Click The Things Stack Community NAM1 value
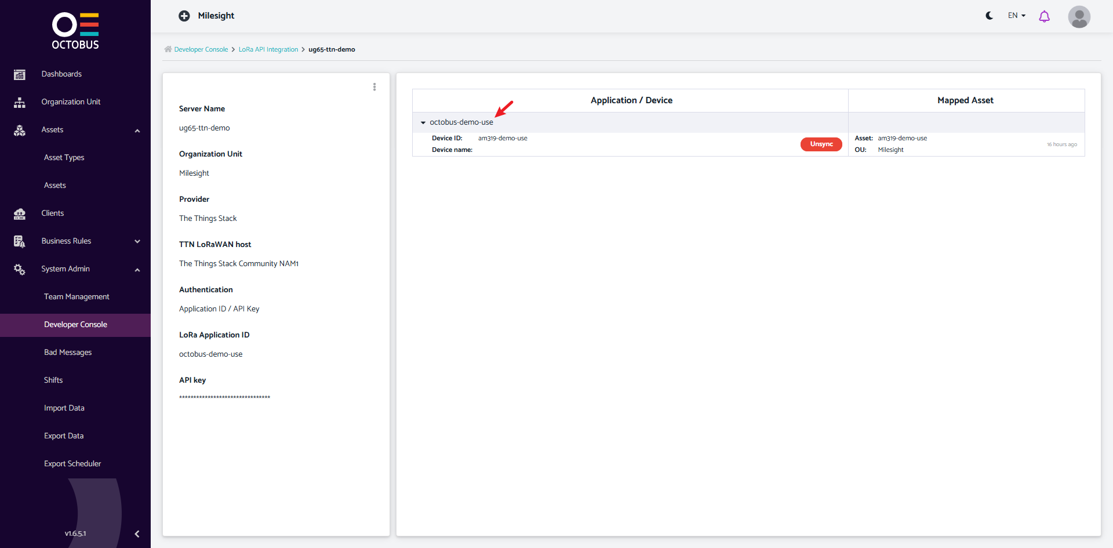Image resolution: width=1113 pixels, height=548 pixels. 239,264
